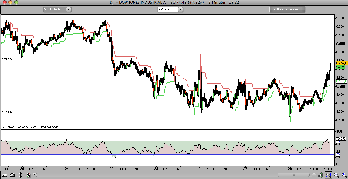Click the horizontal scrollbar thumb
The height and width of the screenshot is (179, 348).
(x=293, y=175)
